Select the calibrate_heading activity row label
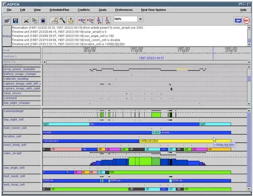The image size is (253, 196). tap(22, 79)
